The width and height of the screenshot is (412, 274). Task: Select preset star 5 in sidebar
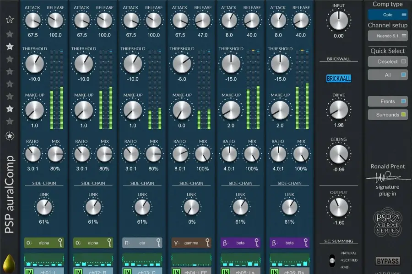click(x=10, y=84)
